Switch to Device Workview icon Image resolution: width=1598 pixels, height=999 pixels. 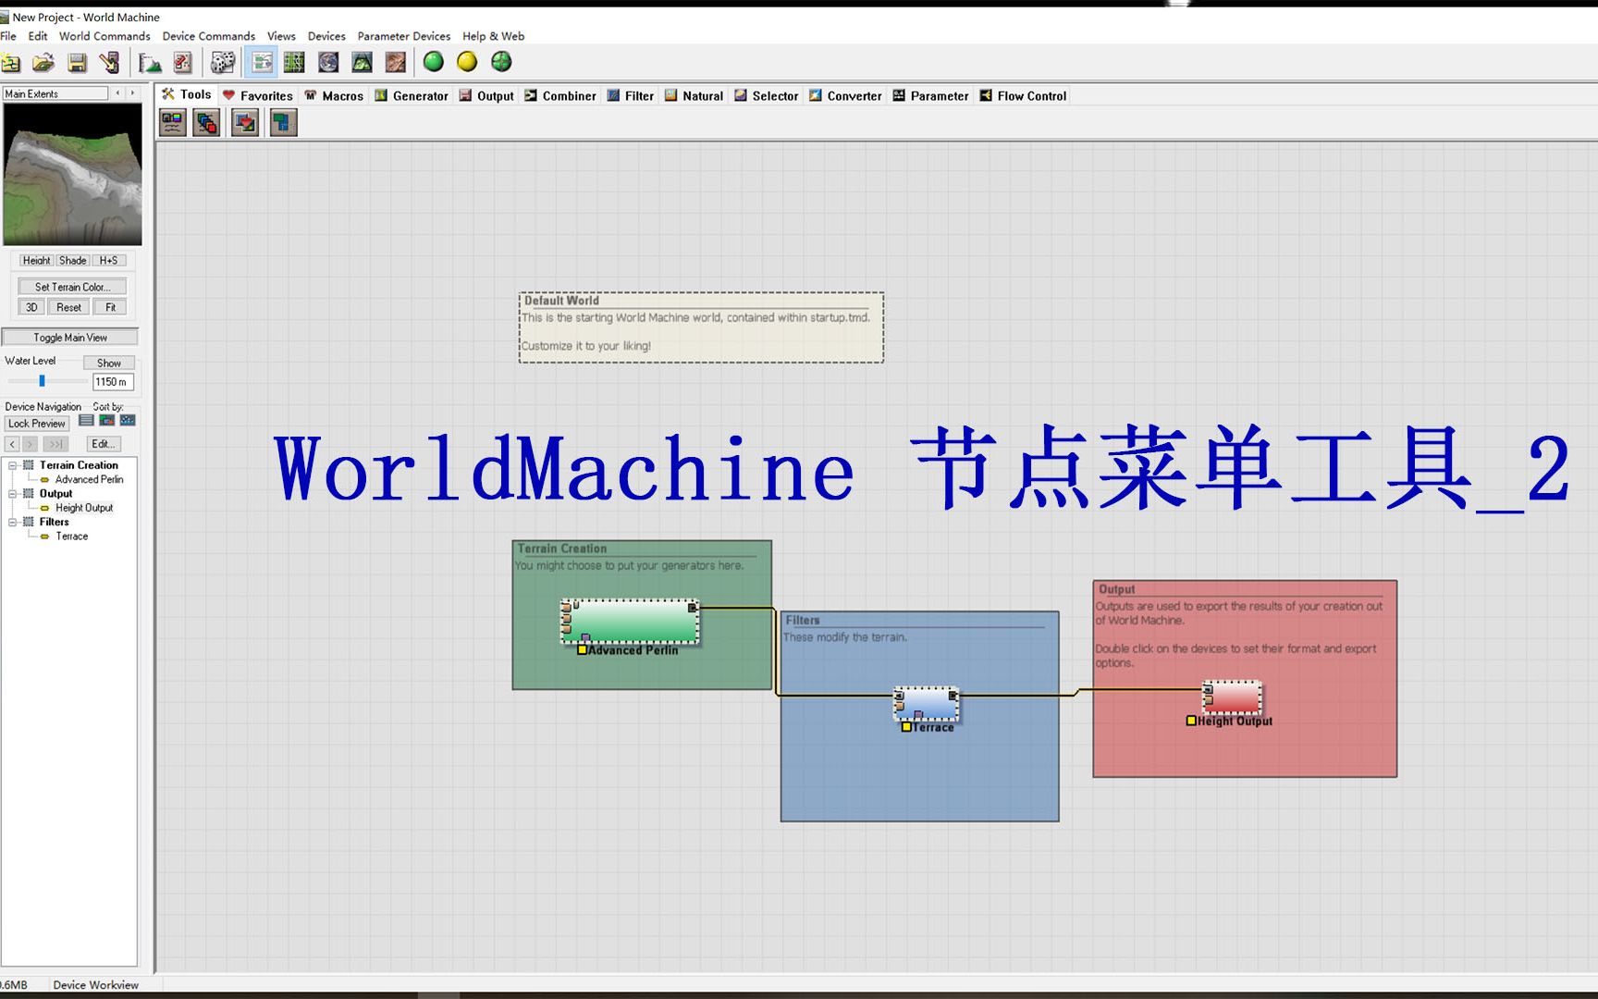click(262, 63)
